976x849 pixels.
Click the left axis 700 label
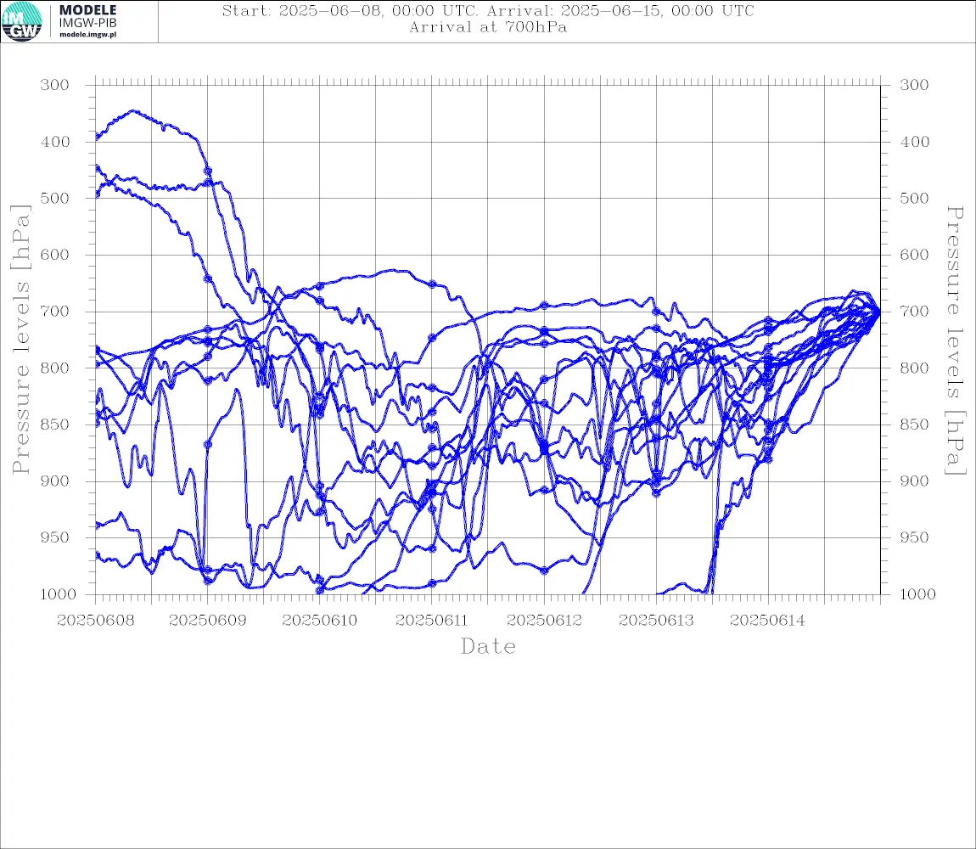click(x=55, y=312)
